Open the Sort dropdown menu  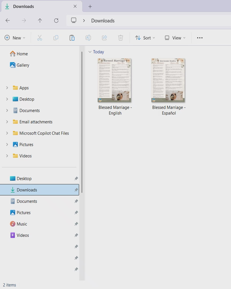(x=145, y=38)
